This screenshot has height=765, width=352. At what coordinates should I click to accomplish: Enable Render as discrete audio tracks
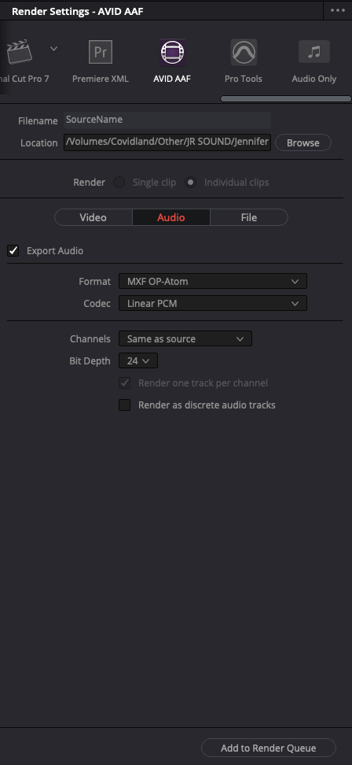[125, 405]
